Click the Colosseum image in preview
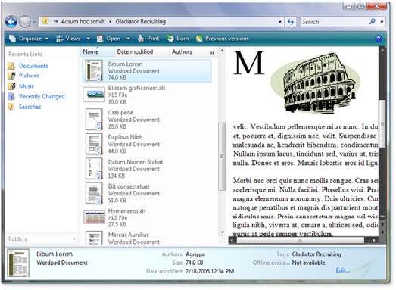 [316, 83]
